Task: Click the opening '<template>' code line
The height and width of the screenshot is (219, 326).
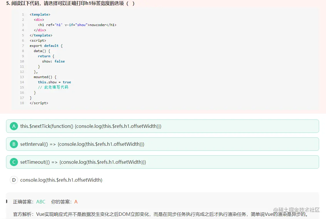Action: pyautogui.click(x=40, y=14)
